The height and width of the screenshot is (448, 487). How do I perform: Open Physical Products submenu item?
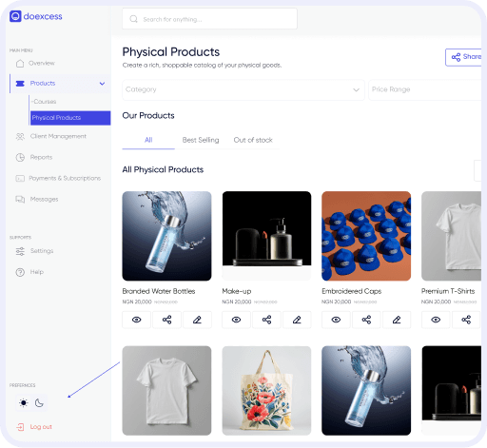(70, 118)
